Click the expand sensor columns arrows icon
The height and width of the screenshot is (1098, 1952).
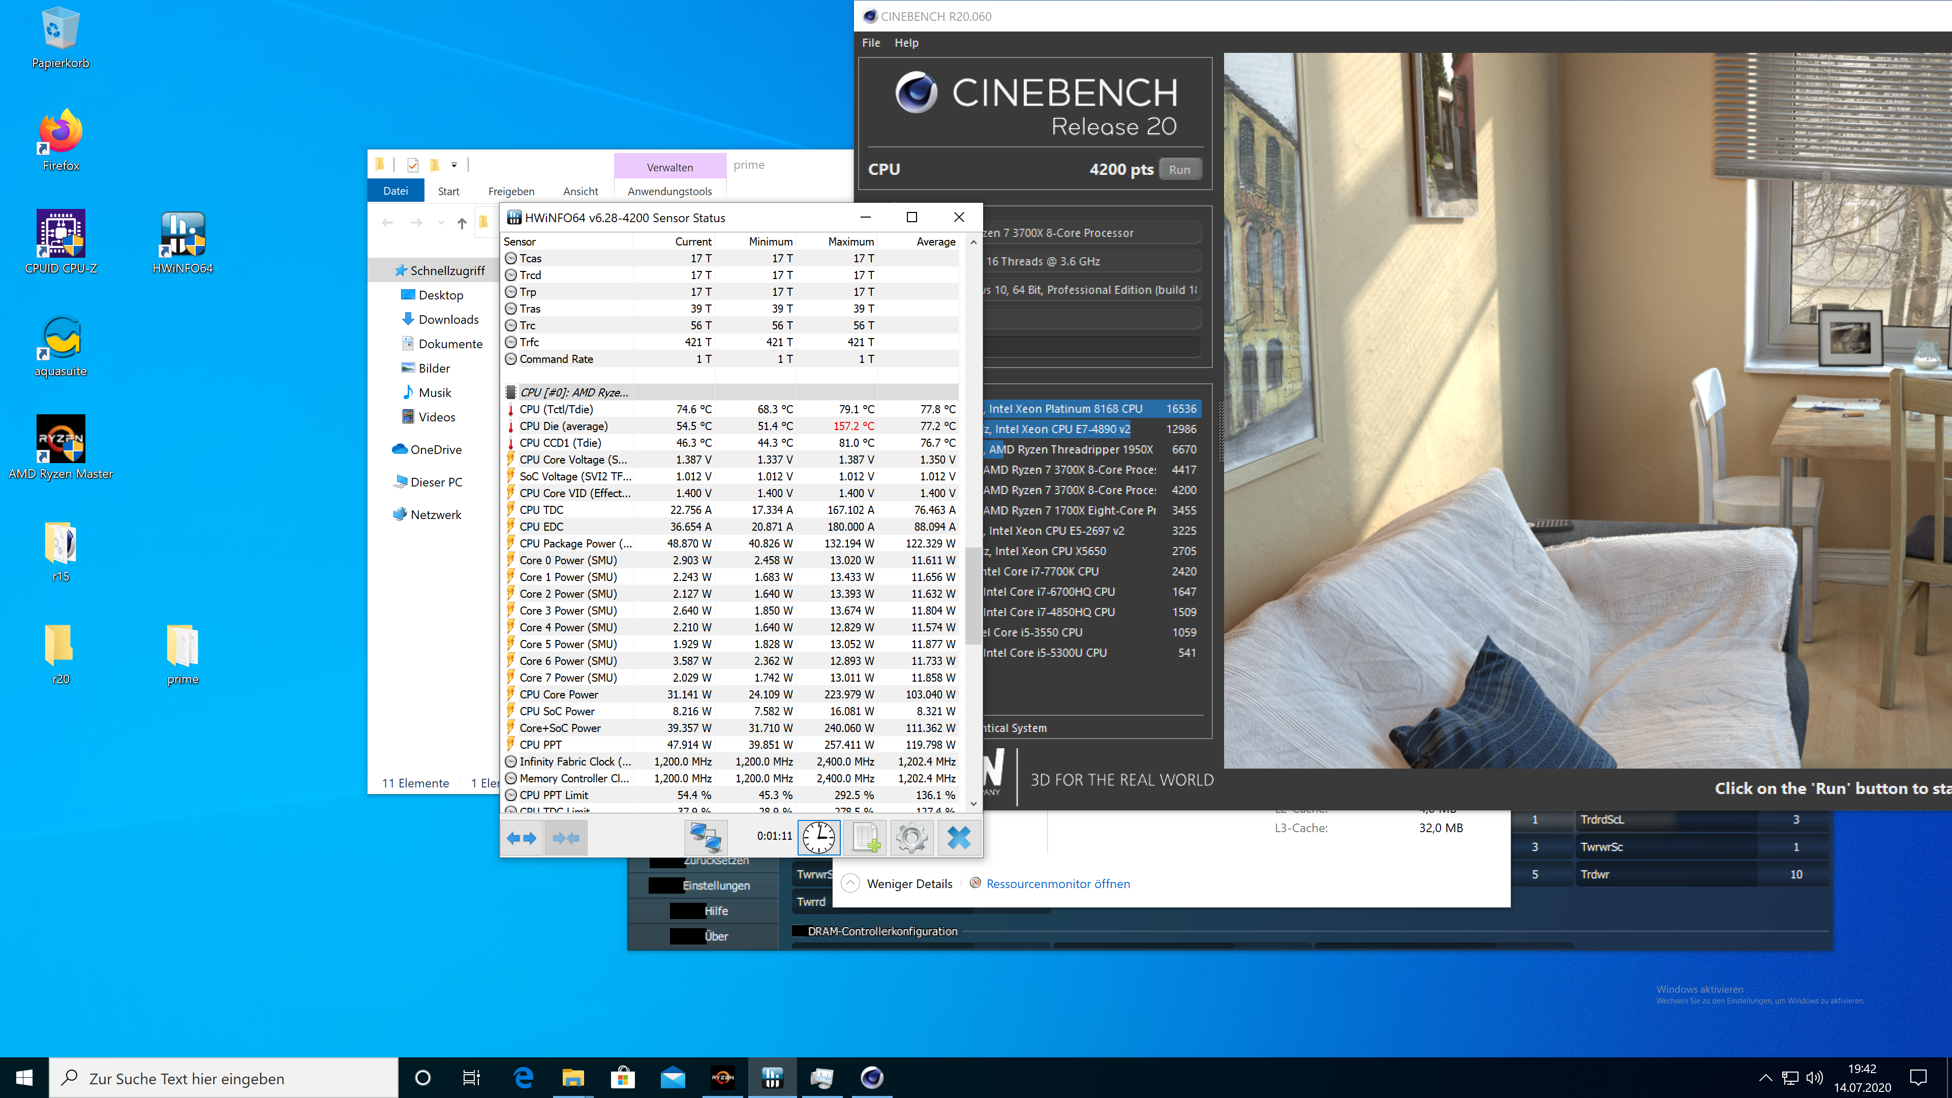click(522, 837)
